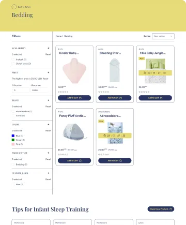
Task: Tick the New custom label checkbox
Action: (13, 185)
